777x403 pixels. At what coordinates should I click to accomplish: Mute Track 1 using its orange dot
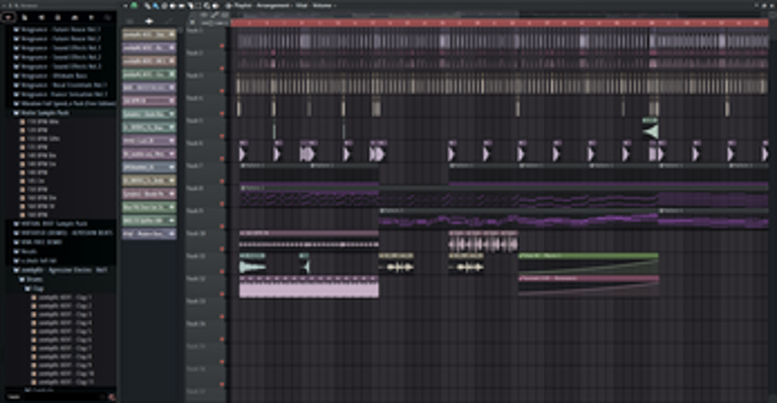point(223,31)
